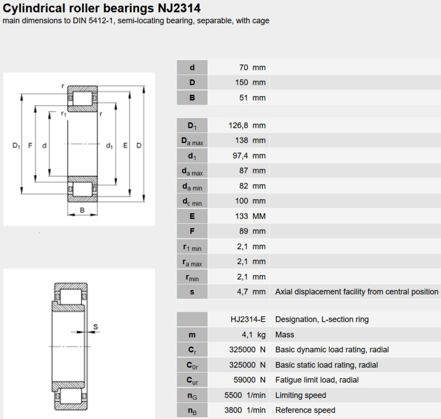Click the '4,7 mm' s value

251,292
